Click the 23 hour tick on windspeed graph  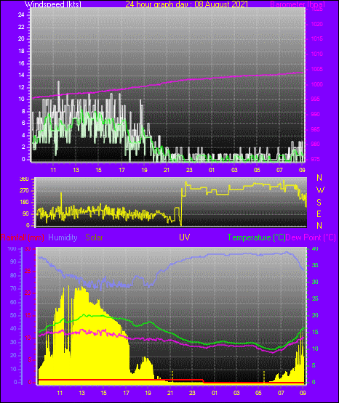pyautogui.click(x=189, y=170)
